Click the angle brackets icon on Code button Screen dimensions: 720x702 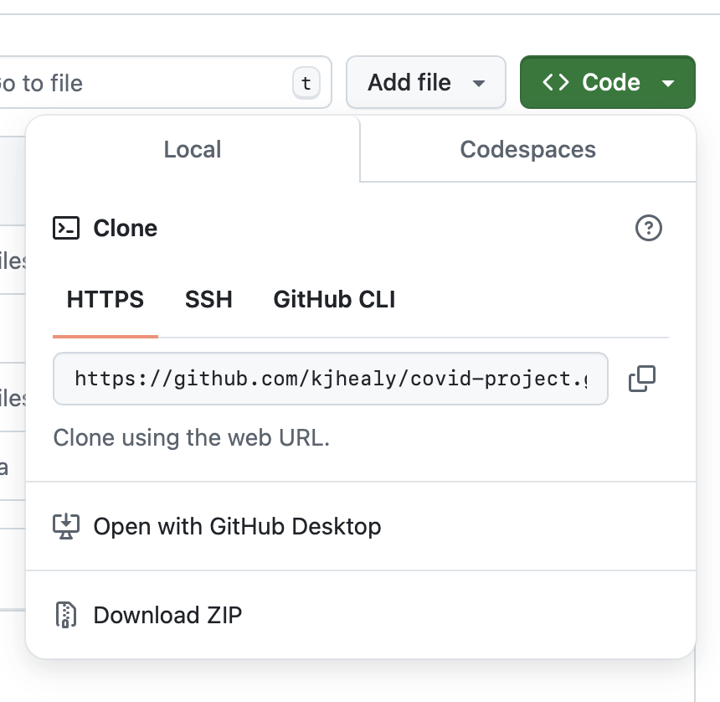pyautogui.click(x=556, y=82)
